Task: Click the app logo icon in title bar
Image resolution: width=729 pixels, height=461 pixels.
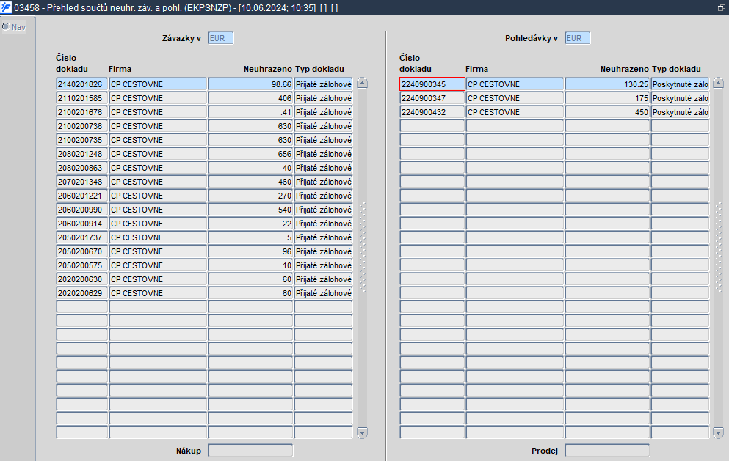Action: (x=6, y=7)
